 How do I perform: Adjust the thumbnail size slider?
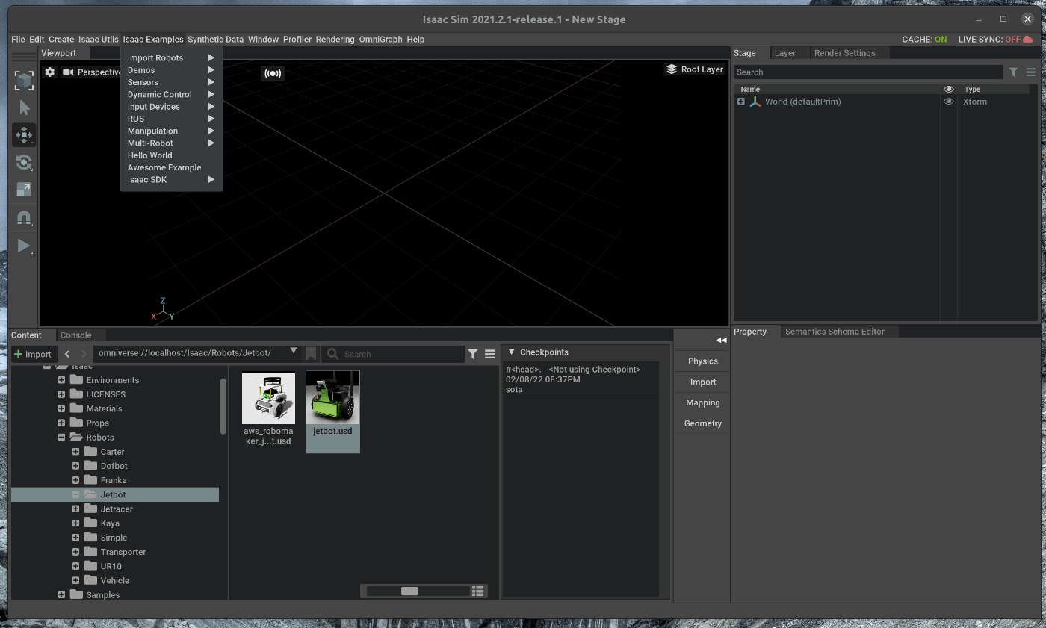409,591
